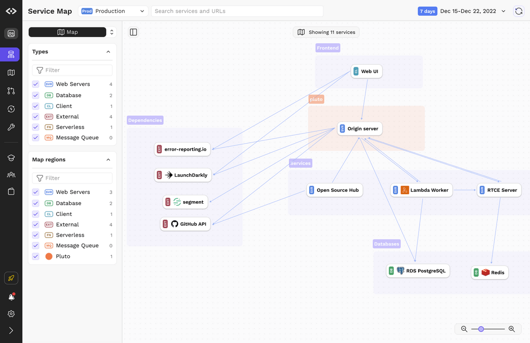
Task: Click the rocket icon in the sidebar
Action: click(x=11, y=278)
